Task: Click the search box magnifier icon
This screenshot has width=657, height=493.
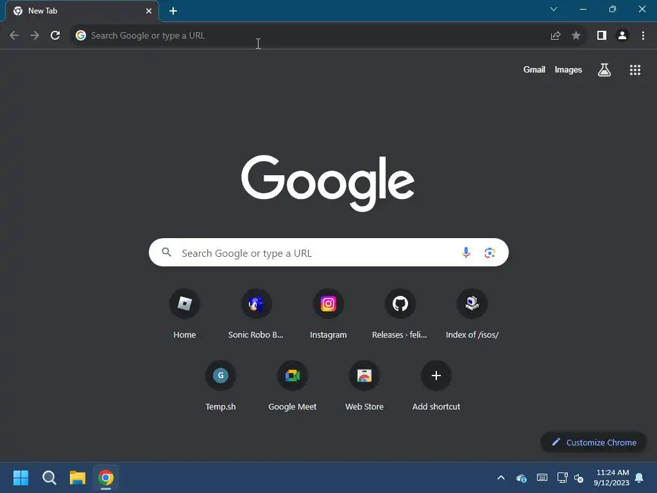Action: click(167, 252)
